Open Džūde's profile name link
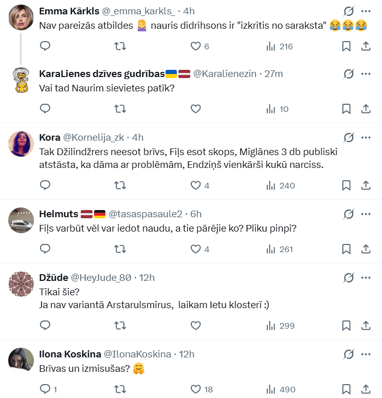This screenshot has width=382, height=398. coord(53,277)
